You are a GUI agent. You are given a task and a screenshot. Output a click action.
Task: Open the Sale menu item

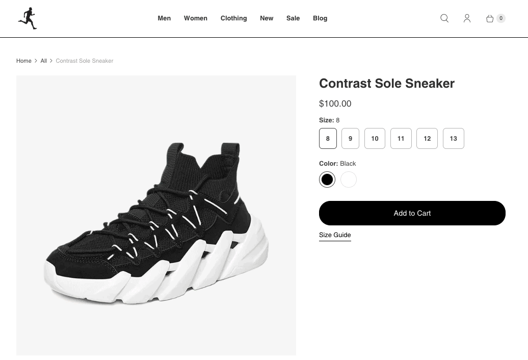(x=293, y=18)
